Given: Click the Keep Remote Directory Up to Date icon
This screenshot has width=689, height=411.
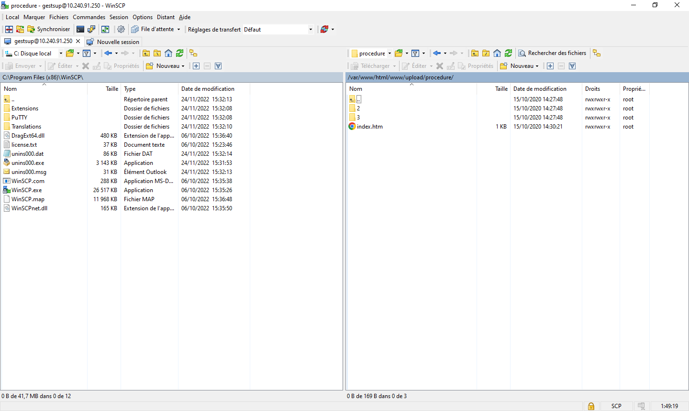Looking at the screenshot, I should tap(105, 29).
